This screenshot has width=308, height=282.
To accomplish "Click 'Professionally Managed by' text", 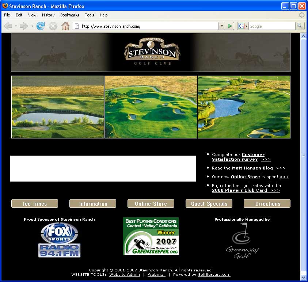I will click(x=242, y=220).
